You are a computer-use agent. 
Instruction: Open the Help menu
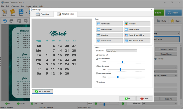click(x=41, y=6)
